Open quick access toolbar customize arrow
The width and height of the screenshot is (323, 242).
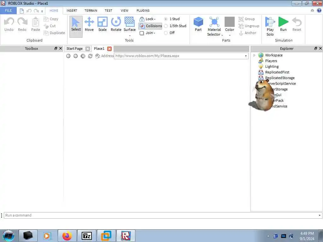pyautogui.click(x=42, y=11)
